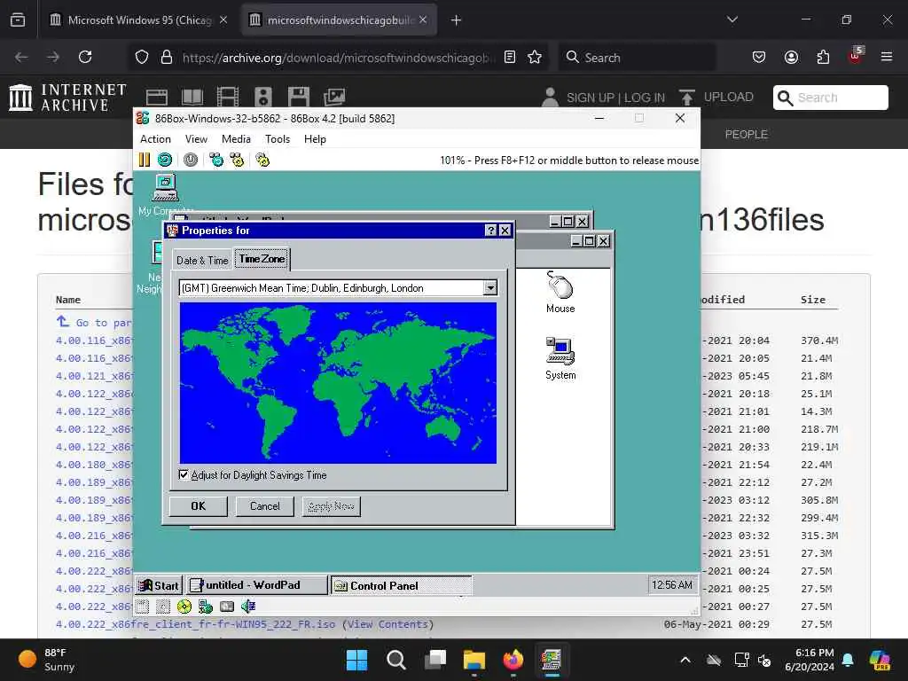Viewport: 908px width, 681px height.
Task: Open the 86Box Media menu
Action: [236, 139]
